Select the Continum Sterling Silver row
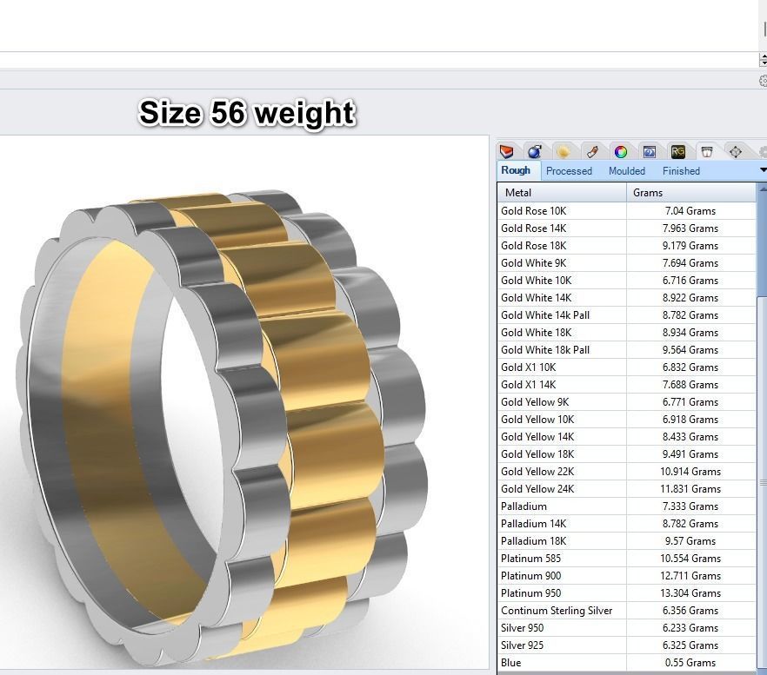 point(627,611)
